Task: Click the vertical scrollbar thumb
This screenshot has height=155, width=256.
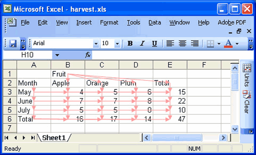Action: tap(235, 81)
